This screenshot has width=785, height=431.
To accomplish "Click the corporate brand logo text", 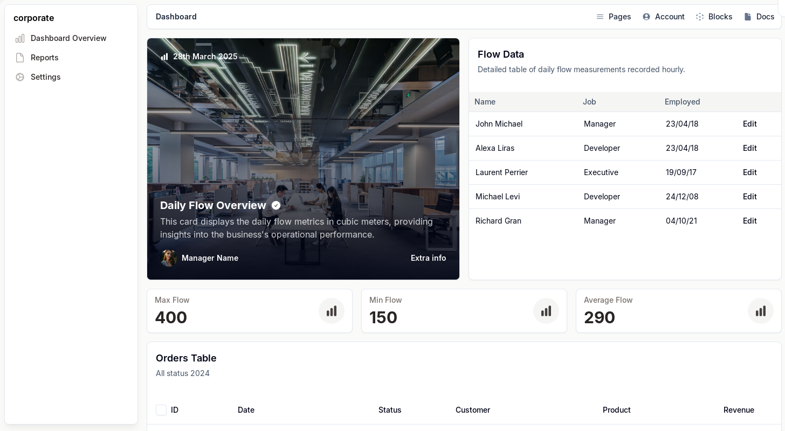I will 33,18.
